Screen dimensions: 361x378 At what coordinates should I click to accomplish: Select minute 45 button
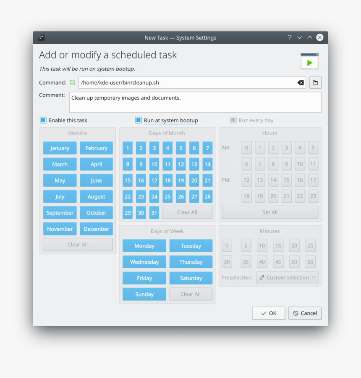coord(278,262)
